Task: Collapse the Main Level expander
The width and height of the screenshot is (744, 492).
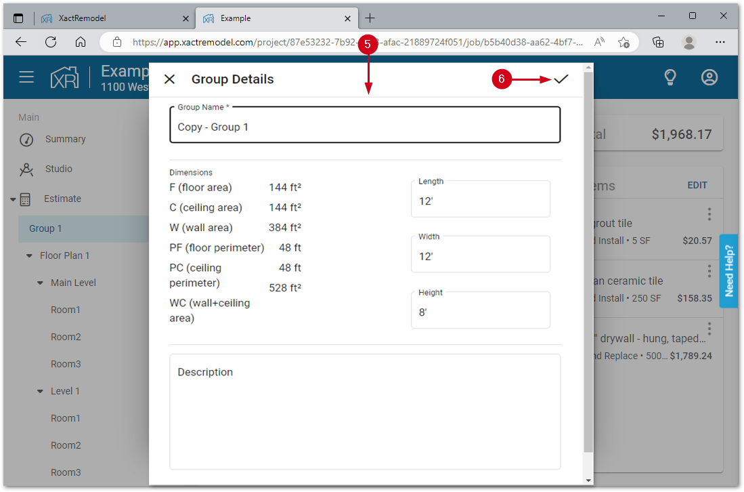Action: click(x=40, y=283)
